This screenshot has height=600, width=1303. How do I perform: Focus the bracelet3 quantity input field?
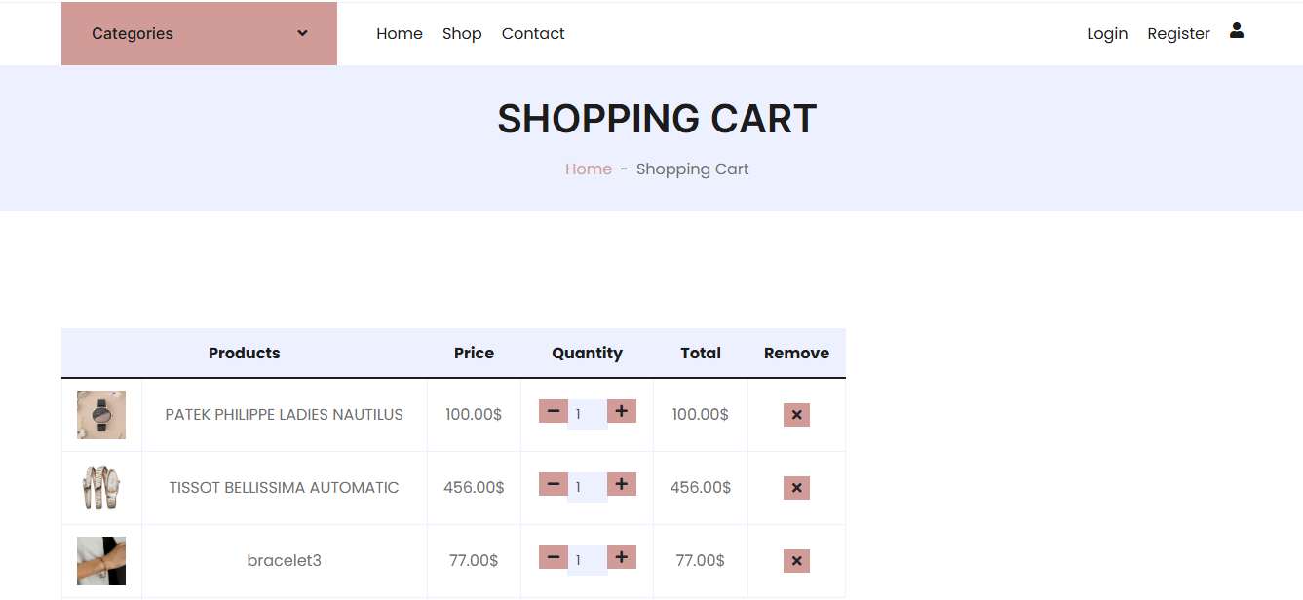tap(588, 560)
